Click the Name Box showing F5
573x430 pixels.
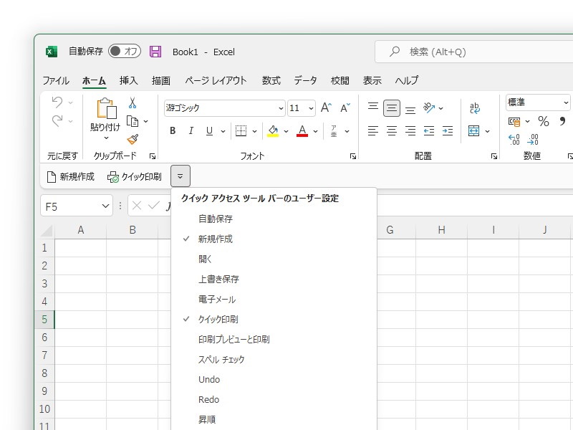point(72,206)
